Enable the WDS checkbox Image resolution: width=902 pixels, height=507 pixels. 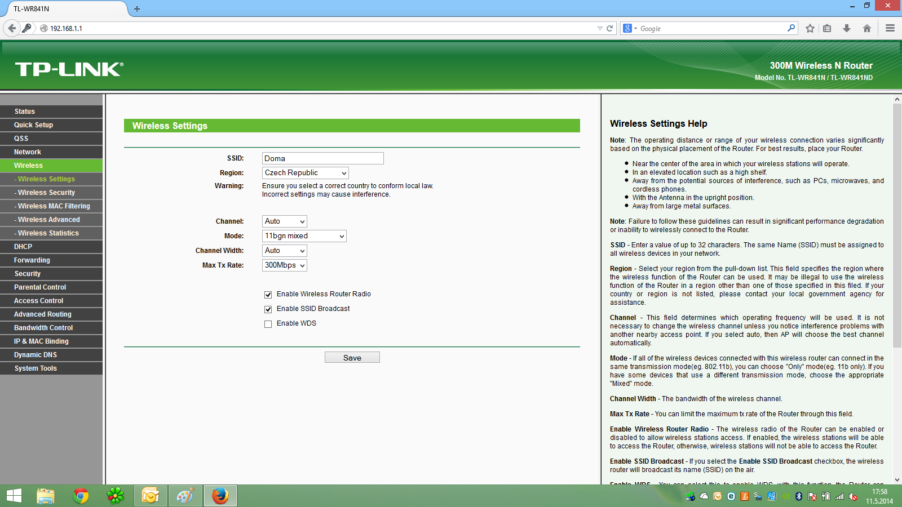pos(268,324)
